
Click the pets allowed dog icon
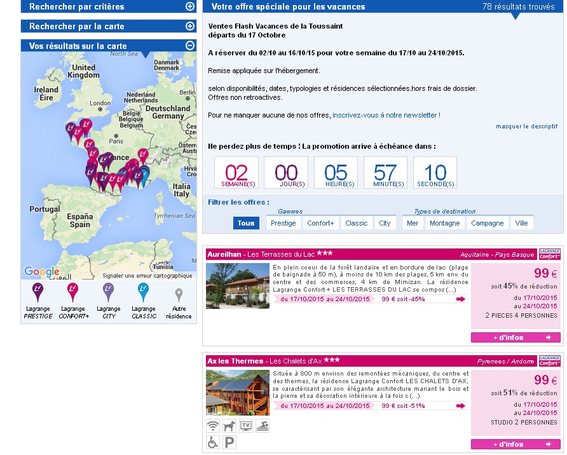229,426
